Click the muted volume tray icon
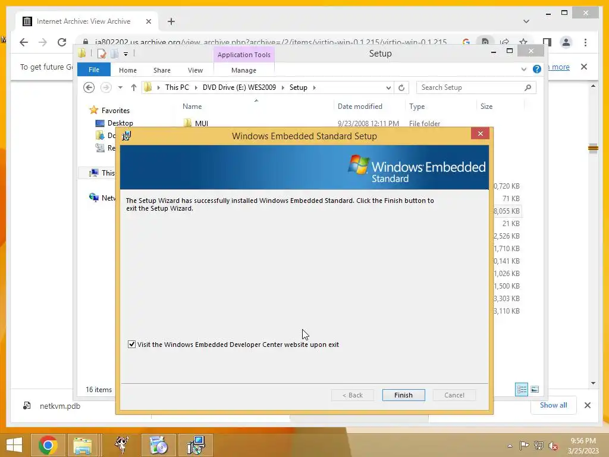 tap(553, 445)
